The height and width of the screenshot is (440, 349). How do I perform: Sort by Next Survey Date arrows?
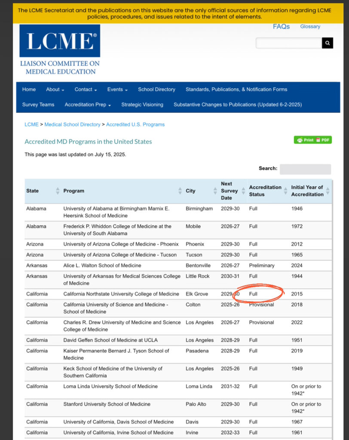click(x=243, y=191)
